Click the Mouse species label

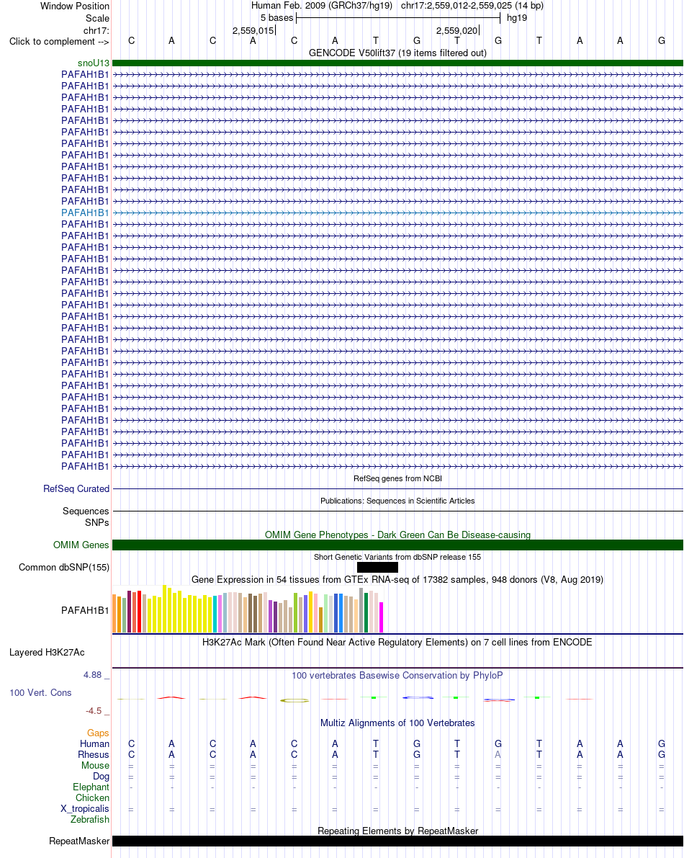click(95, 766)
